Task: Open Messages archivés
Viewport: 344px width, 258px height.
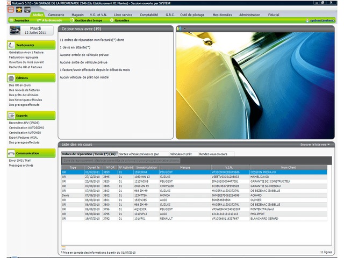Action: [21, 166]
